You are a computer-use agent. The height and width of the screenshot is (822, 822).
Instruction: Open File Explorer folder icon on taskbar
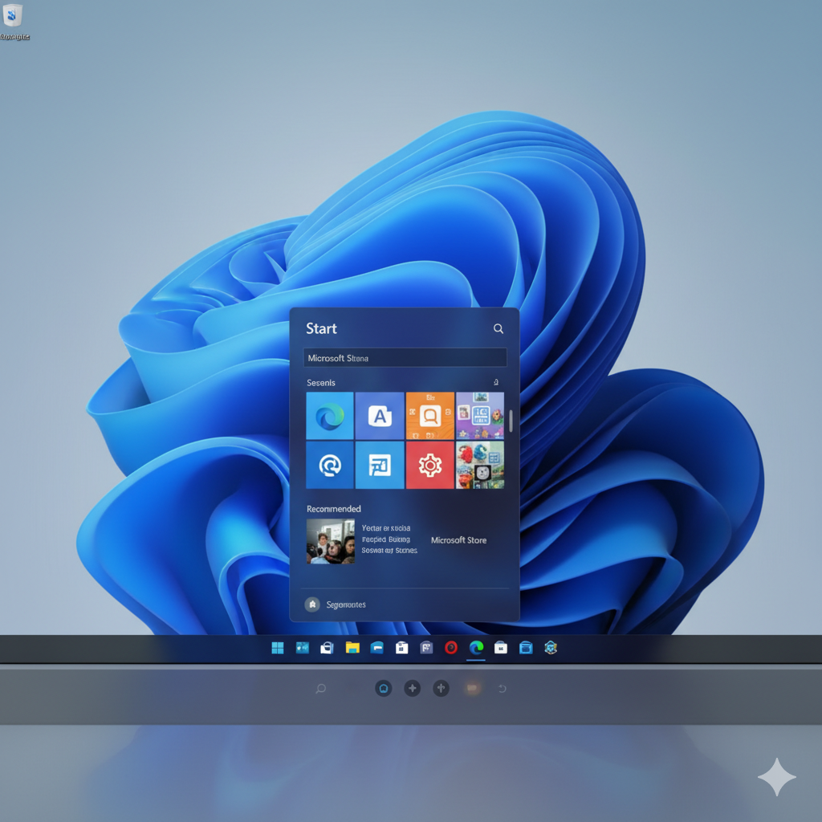[352, 648]
